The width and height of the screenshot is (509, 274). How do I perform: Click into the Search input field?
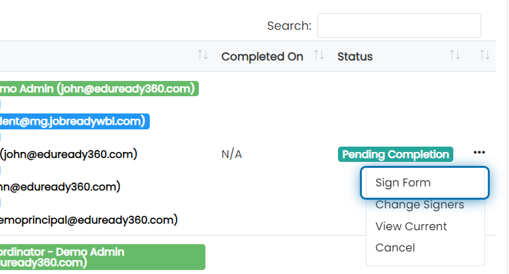pos(399,26)
